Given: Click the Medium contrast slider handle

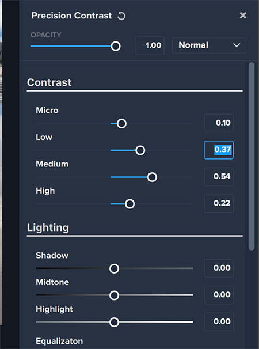Looking at the screenshot, I should 152,177.
